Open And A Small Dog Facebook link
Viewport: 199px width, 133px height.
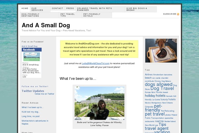pos(30,46)
